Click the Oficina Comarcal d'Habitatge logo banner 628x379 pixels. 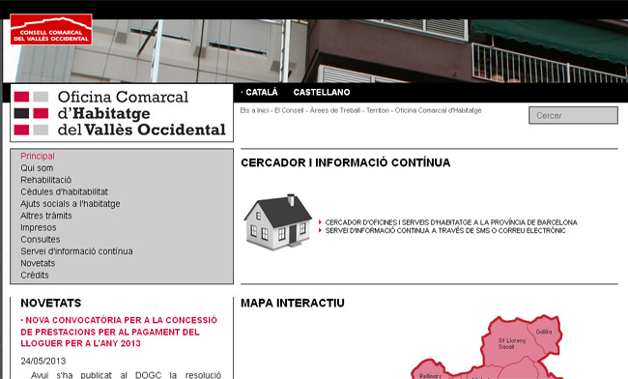click(122, 113)
